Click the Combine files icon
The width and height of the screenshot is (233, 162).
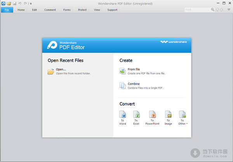(x=123, y=85)
